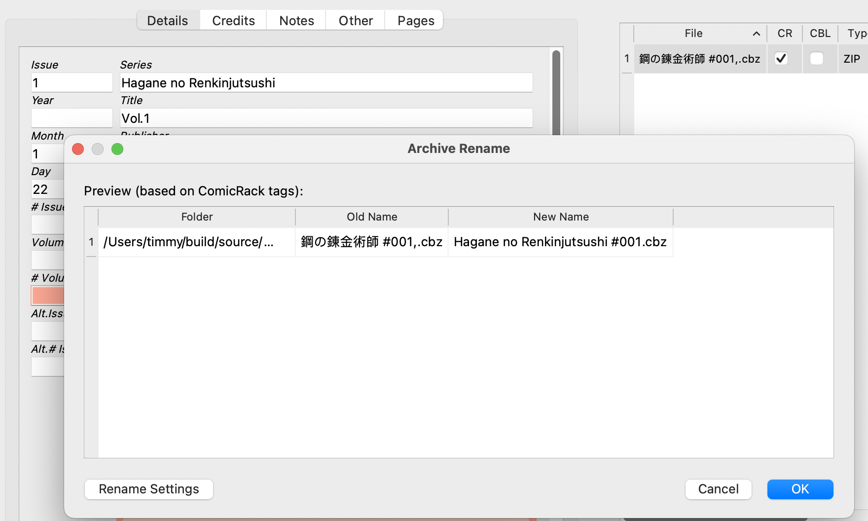Image resolution: width=868 pixels, height=521 pixels.
Task: Click the highlighted # Volume field
Action: (48, 296)
